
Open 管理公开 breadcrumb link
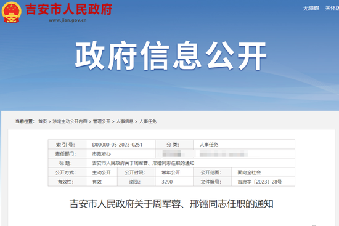102,121
